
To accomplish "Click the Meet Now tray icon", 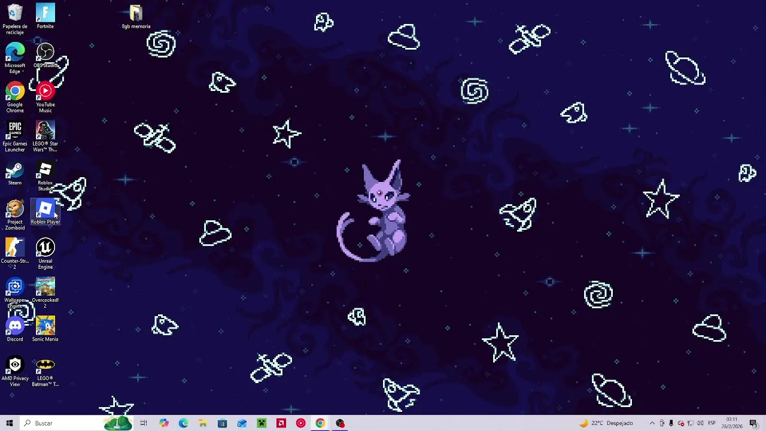I will (x=662, y=423).
